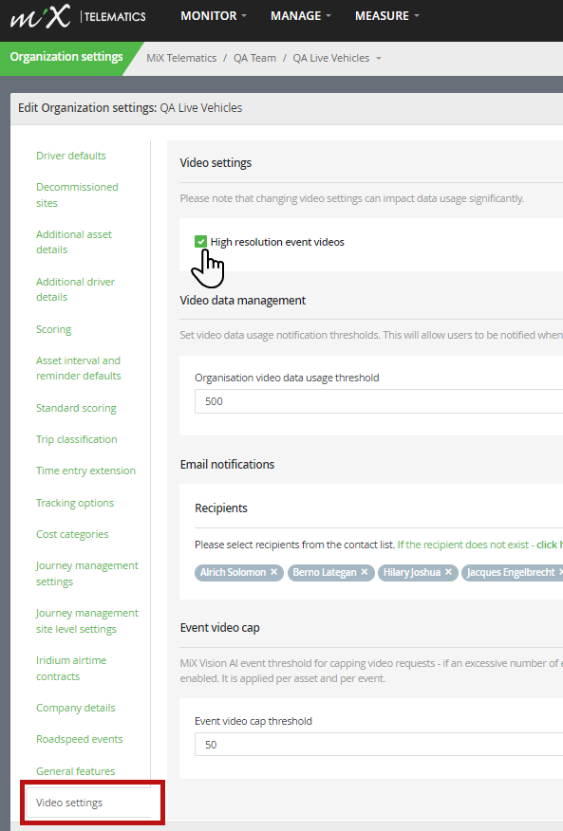Click the Jacques Engelbrecht recipient tag
Viewport: 563px width, 831px height.
pyautogui.click(x=511, y=572)
